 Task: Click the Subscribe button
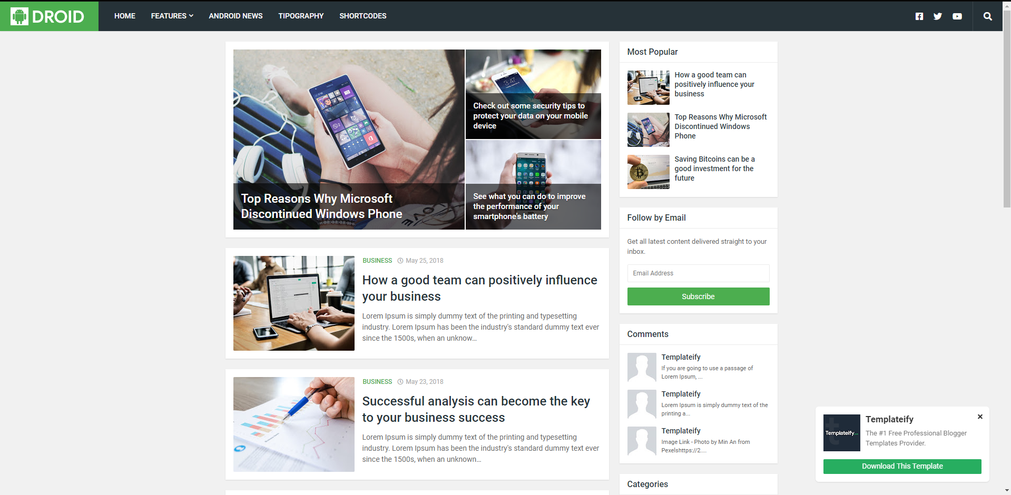tap(698, 296)
